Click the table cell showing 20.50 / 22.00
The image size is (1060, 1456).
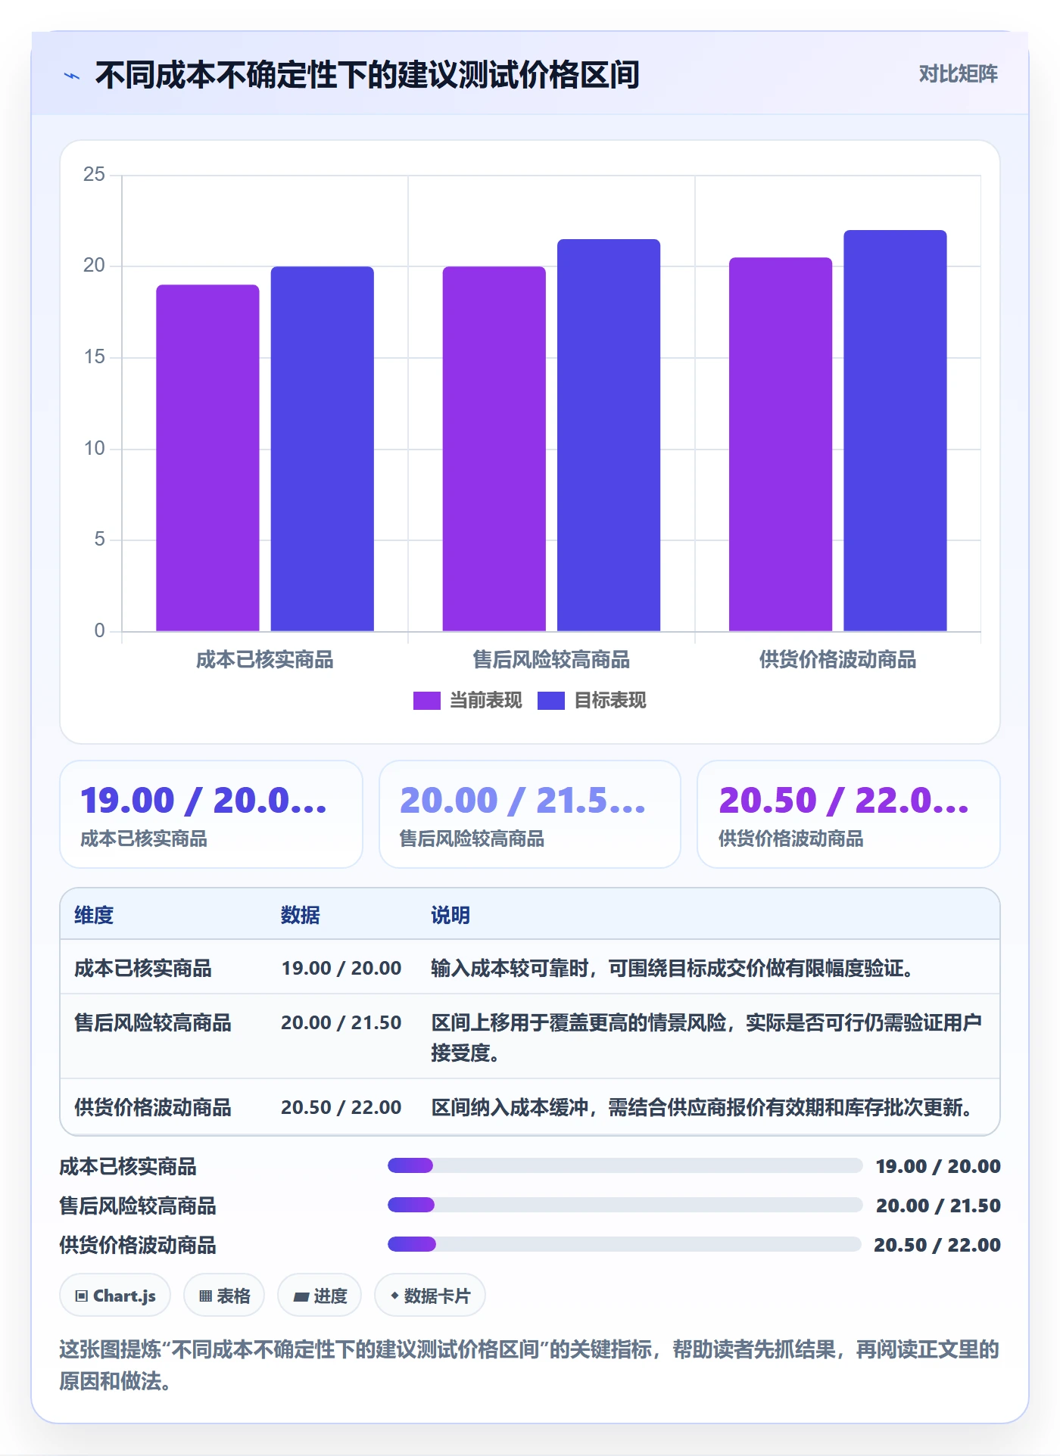[341, 1107]
